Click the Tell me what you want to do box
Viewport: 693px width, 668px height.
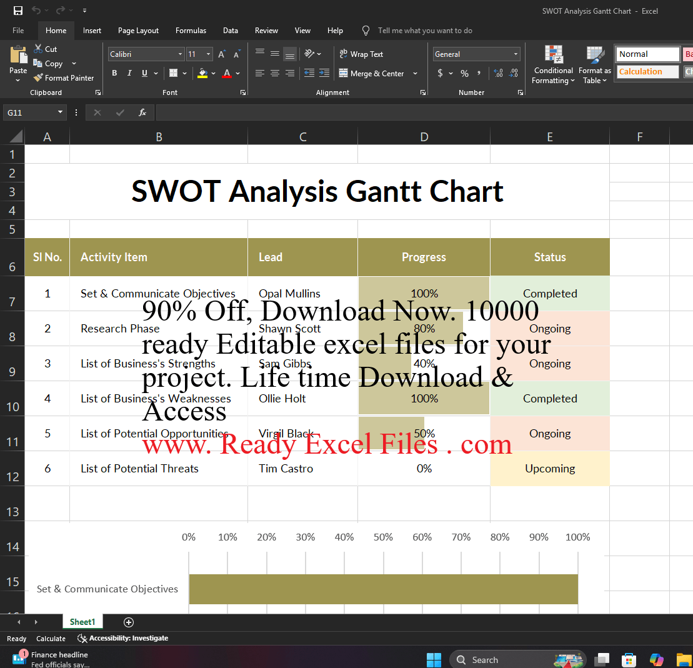click(425, 31)
